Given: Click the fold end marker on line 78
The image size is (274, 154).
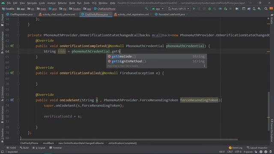Looking at the screenshot, I should pyautogui.click(x=18, y=127).
